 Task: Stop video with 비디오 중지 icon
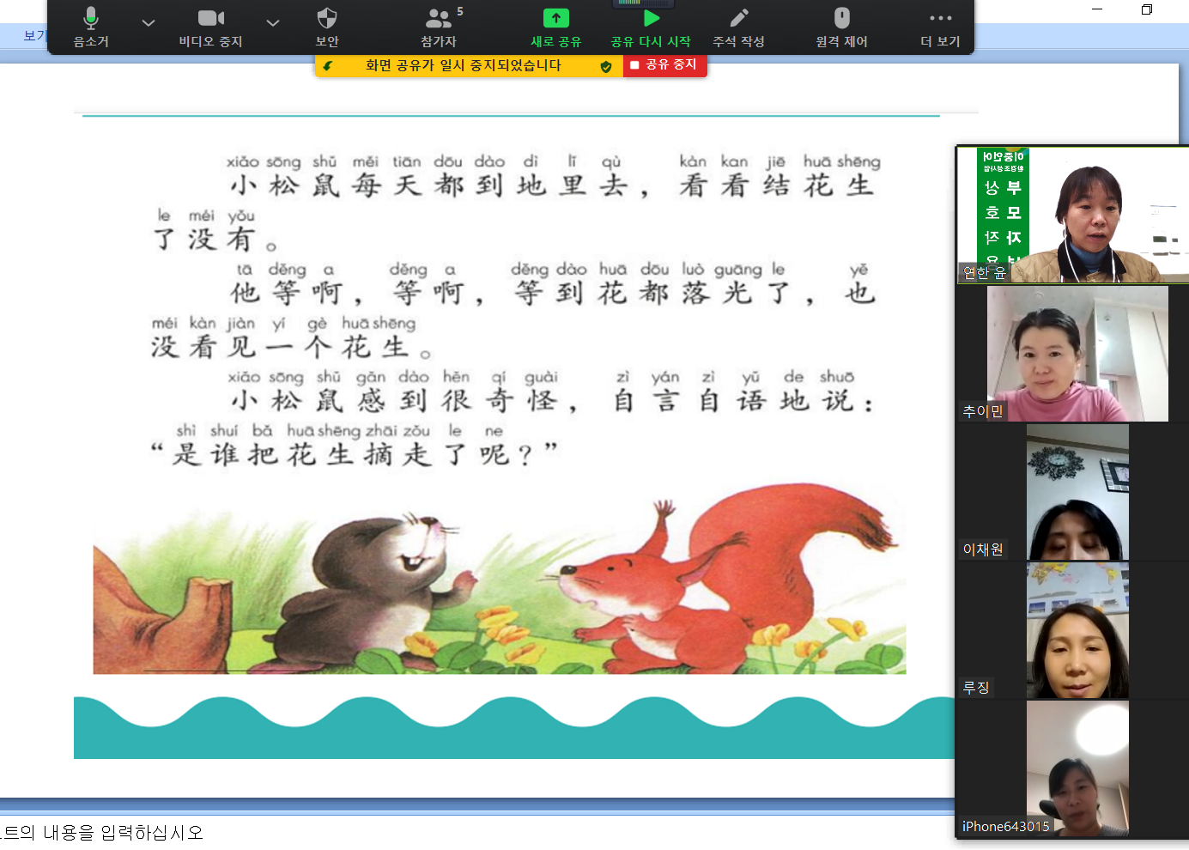click(210, 27)
